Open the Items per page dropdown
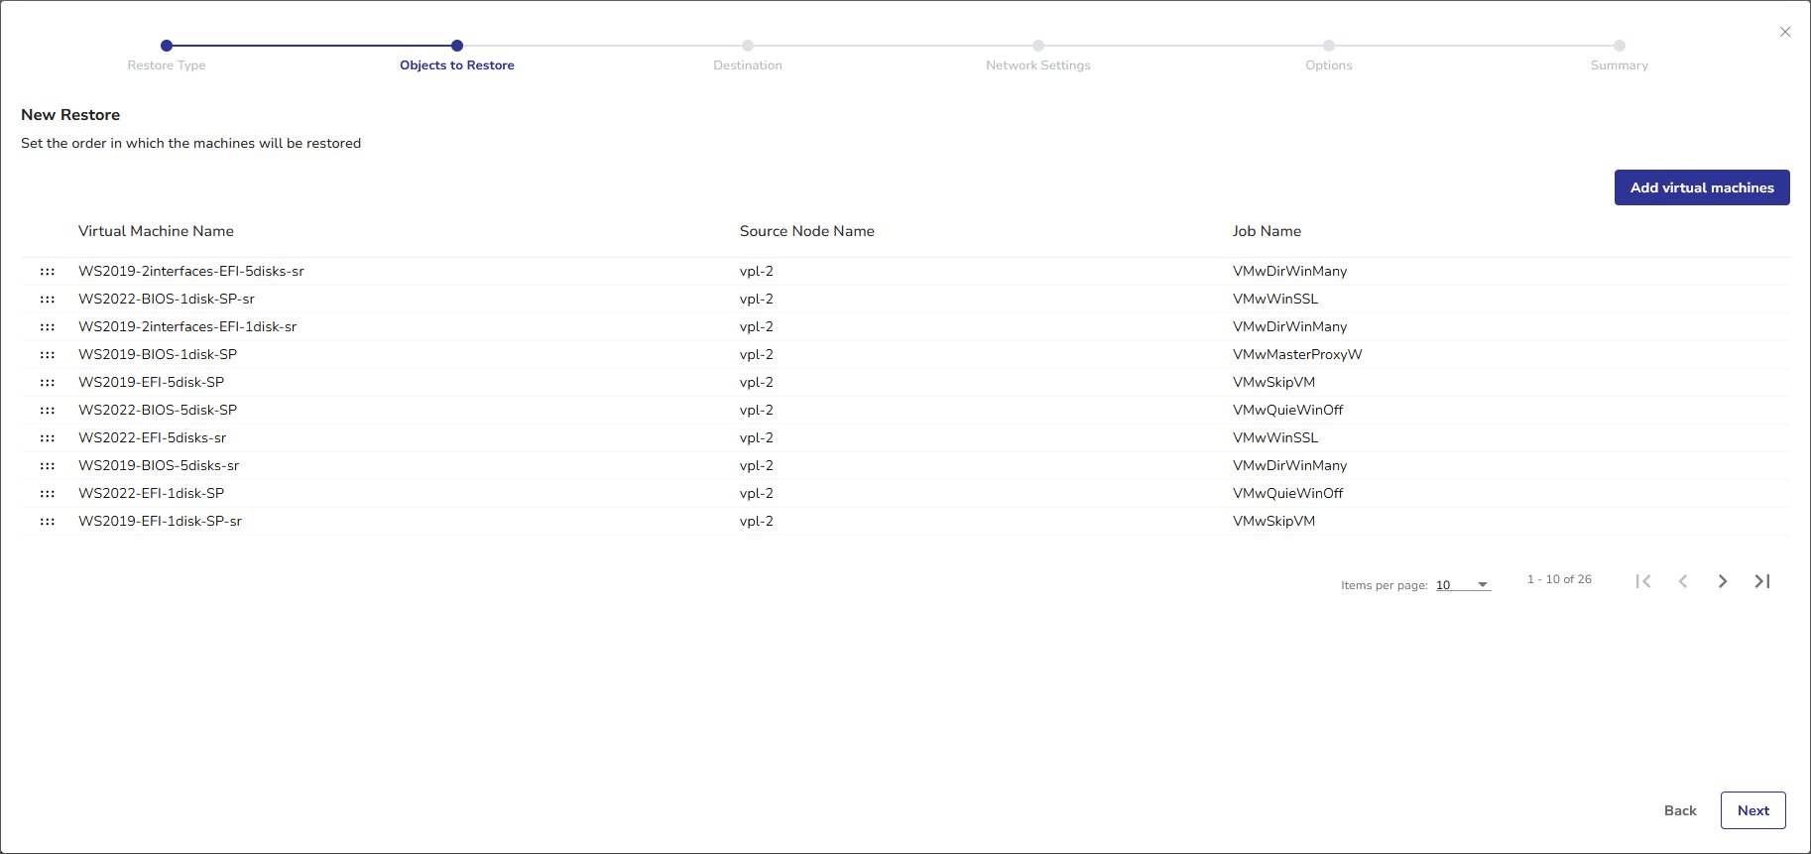 pyautogui.click(x=1463, y=585)
